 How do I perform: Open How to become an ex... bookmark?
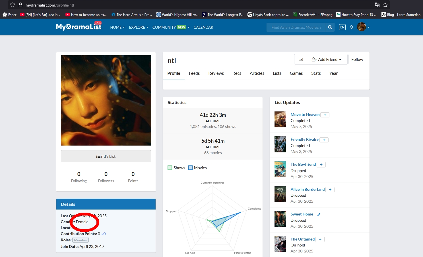click(86, 14)
